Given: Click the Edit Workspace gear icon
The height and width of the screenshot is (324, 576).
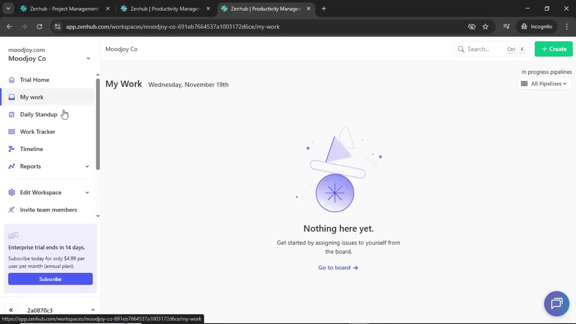Looking at the screenshot, I should 12,192.
